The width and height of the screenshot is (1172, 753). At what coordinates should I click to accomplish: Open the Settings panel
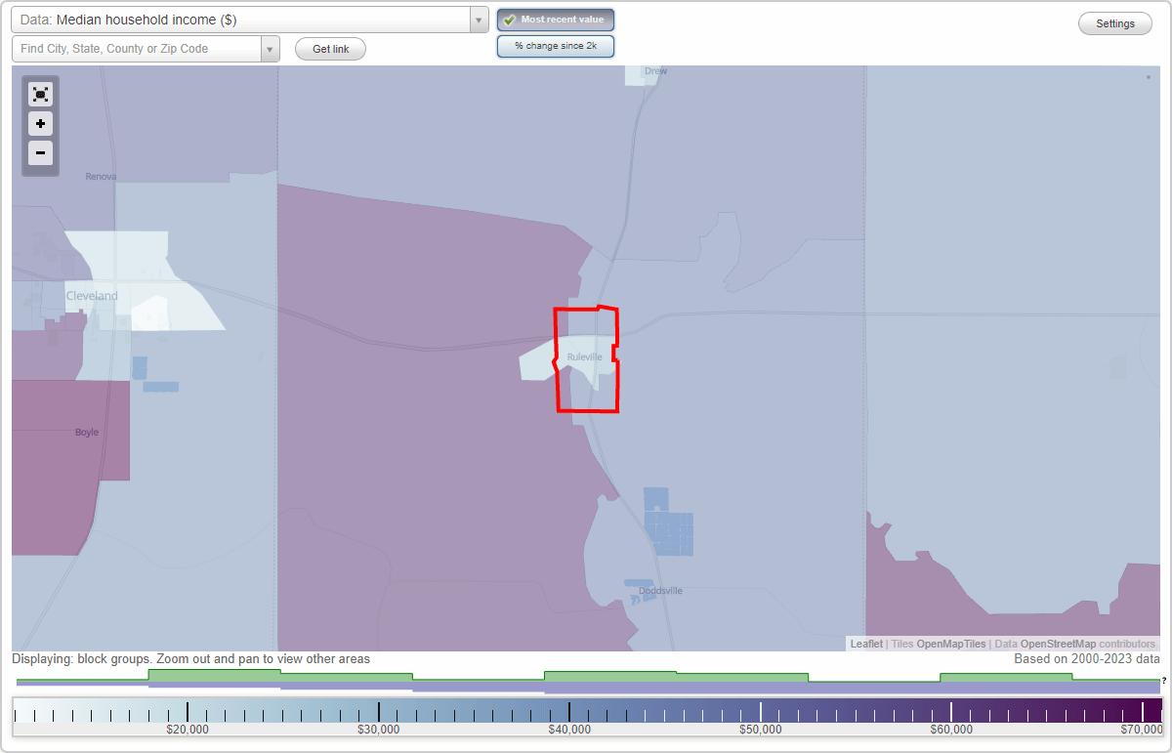[x=1114, y=22]
